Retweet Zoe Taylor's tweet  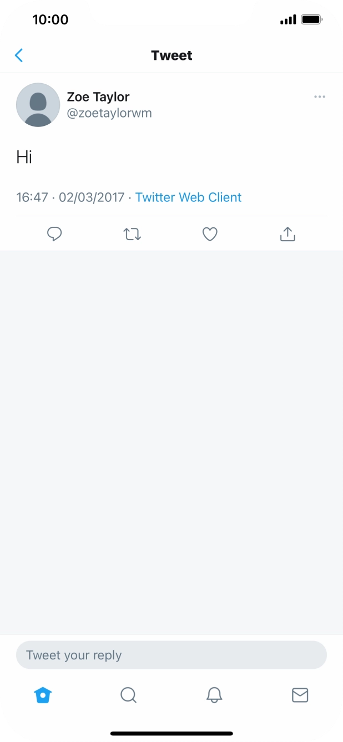pos(132,234)
